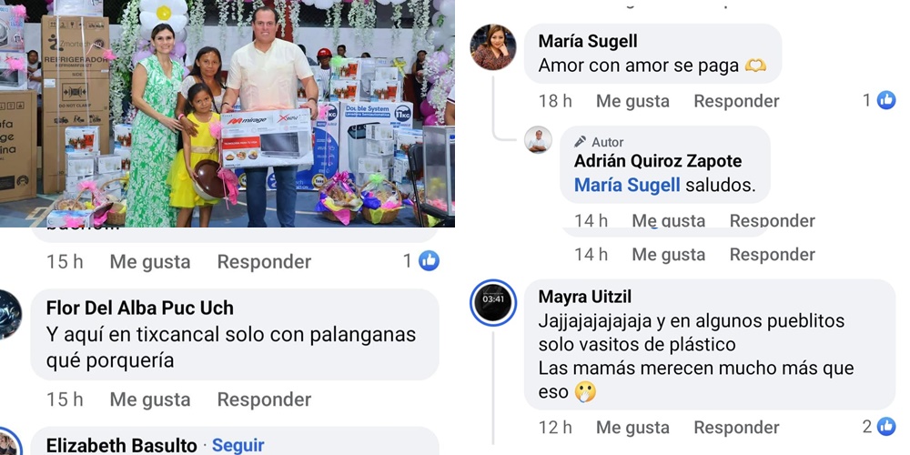The width and height of the screenshot is (910, 455).
Task: Open Adrián Quiroz Zapote's profile name
Action: pyautogui.click(x=658, y=161)
